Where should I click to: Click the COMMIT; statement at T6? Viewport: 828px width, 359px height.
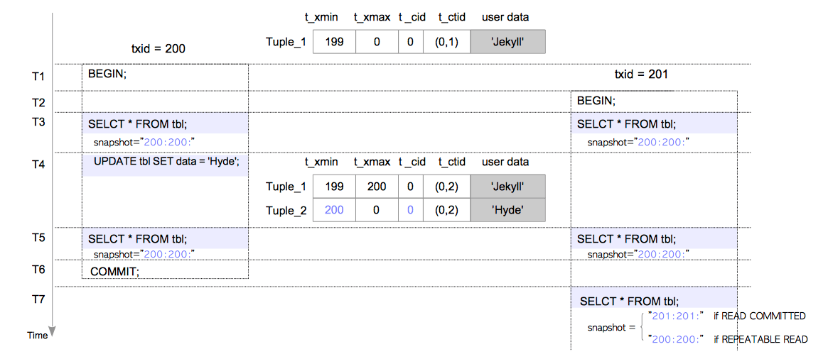pyautogui.click(x=114, y=271)
